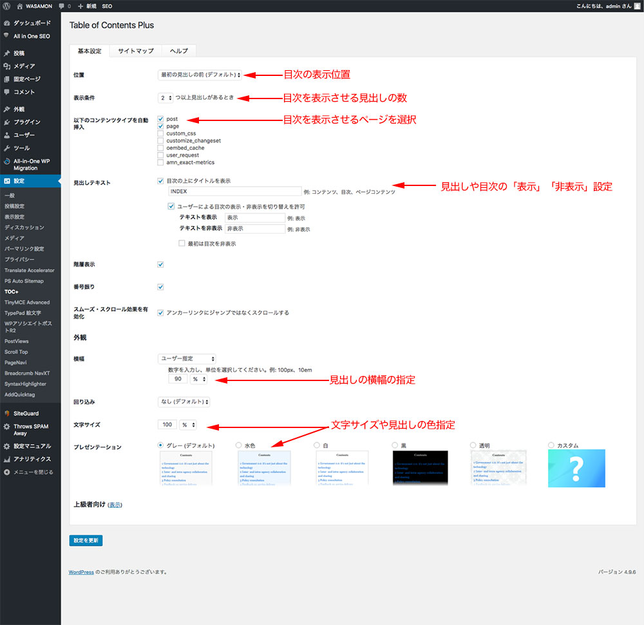
Task: Open the comments bubble in admin bar
Action: [x=62, y=6]
